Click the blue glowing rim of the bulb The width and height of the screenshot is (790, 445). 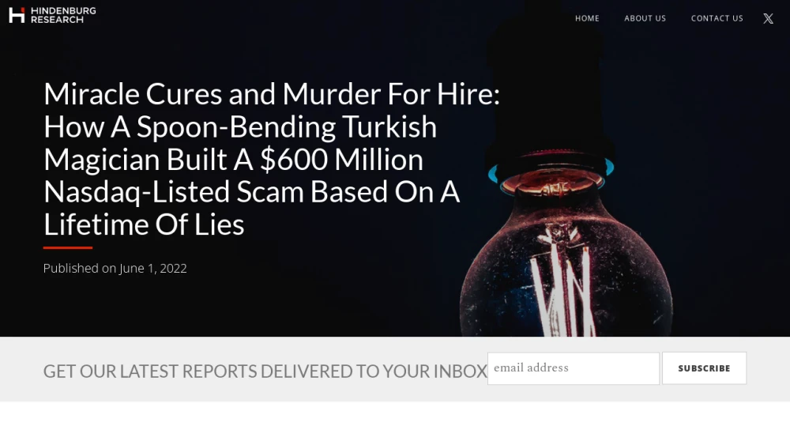coord(608,168)
